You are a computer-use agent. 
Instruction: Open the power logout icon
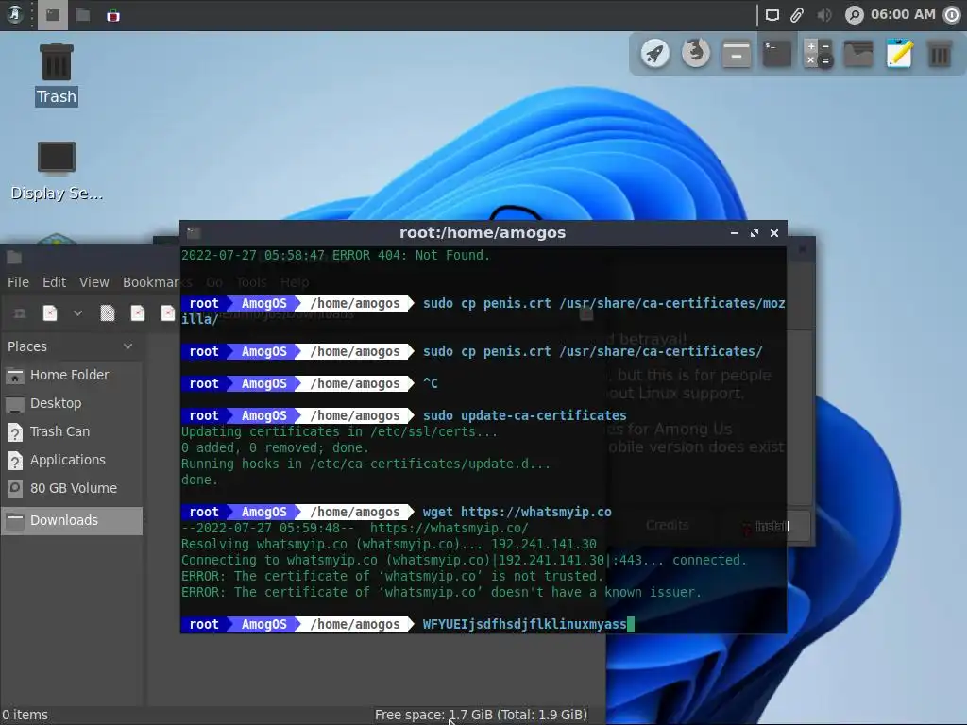(x=953, y=15)
